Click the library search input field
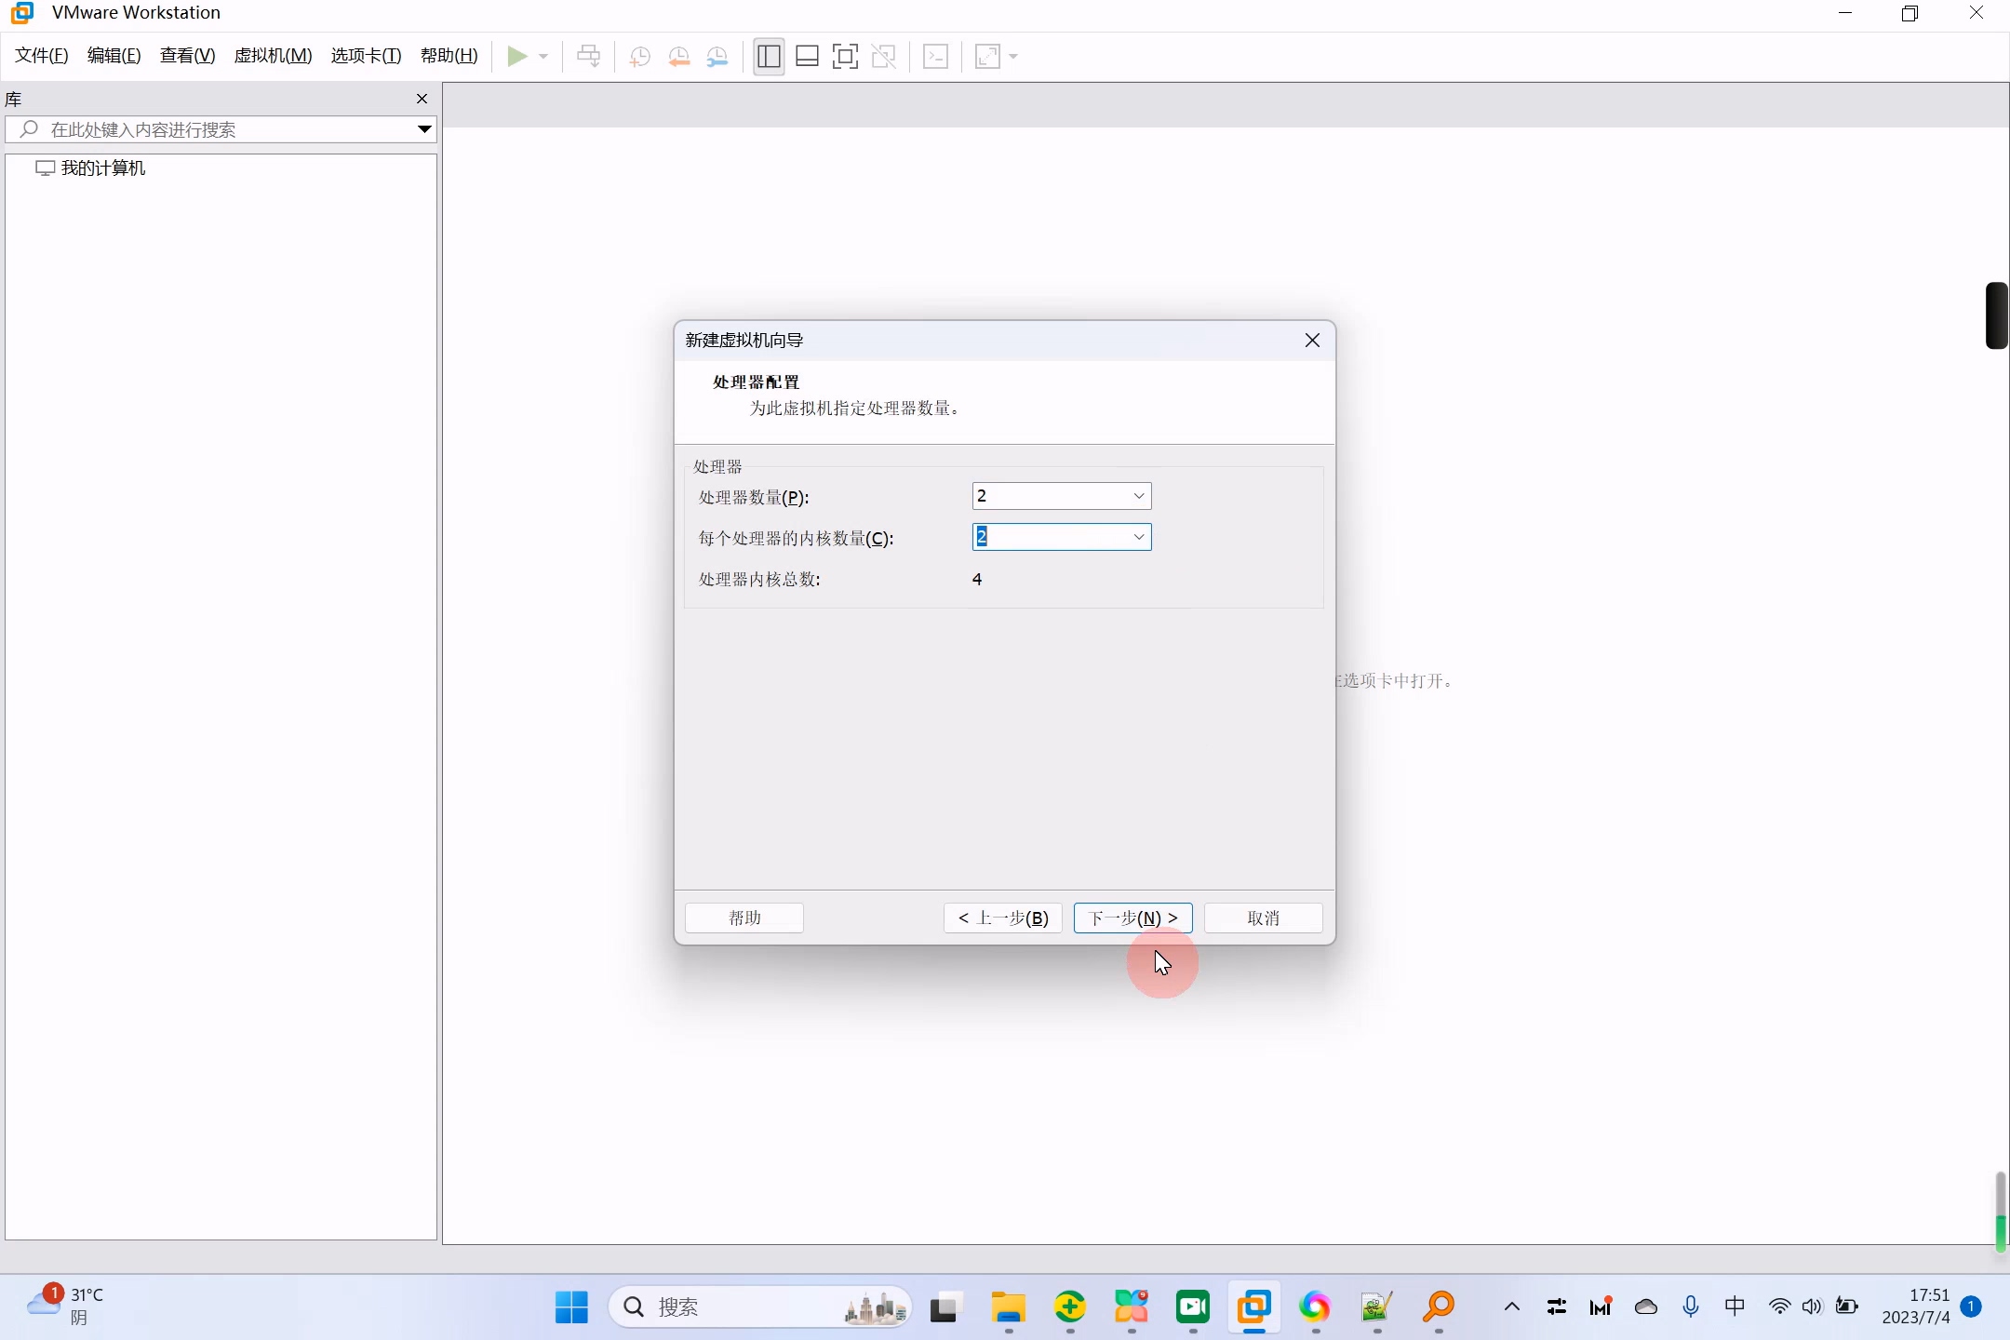 click(x=219, y=129)
